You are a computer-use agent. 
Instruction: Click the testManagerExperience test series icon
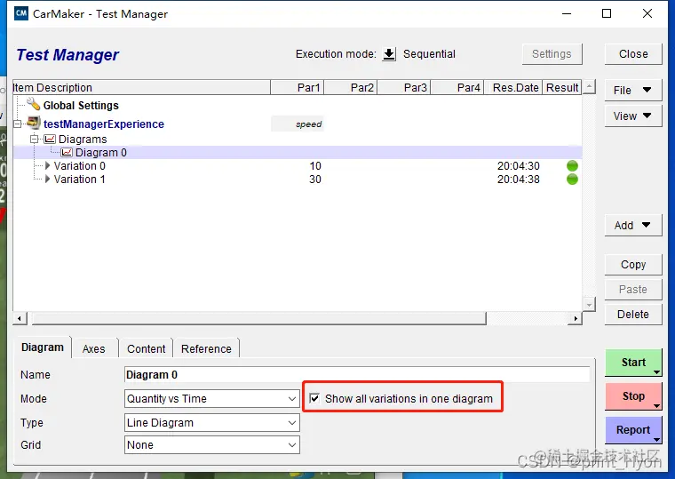(34, 123)
